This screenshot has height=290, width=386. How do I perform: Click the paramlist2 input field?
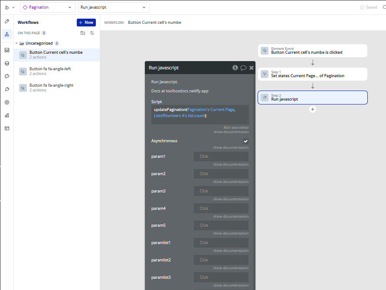click(x=221, y=260)
